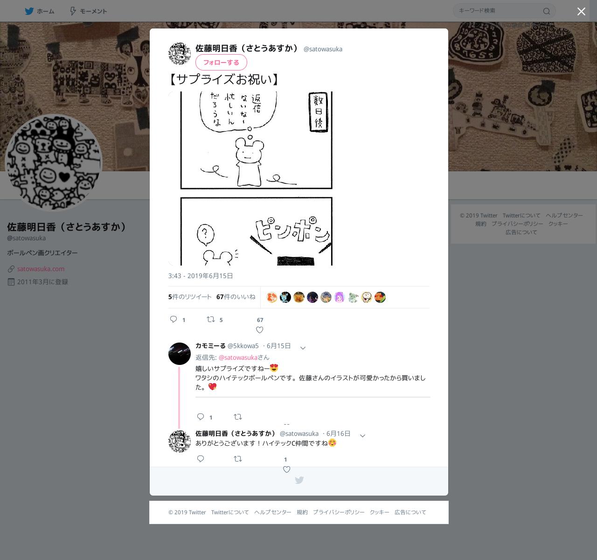Like the main tweet with the heart icon
Screen dimensions: 597x560
pos(260,330)
